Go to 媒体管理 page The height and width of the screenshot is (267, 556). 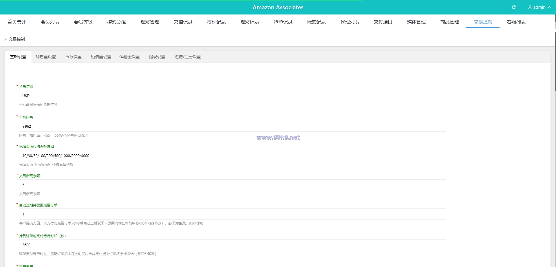click(x=416, y=22)
